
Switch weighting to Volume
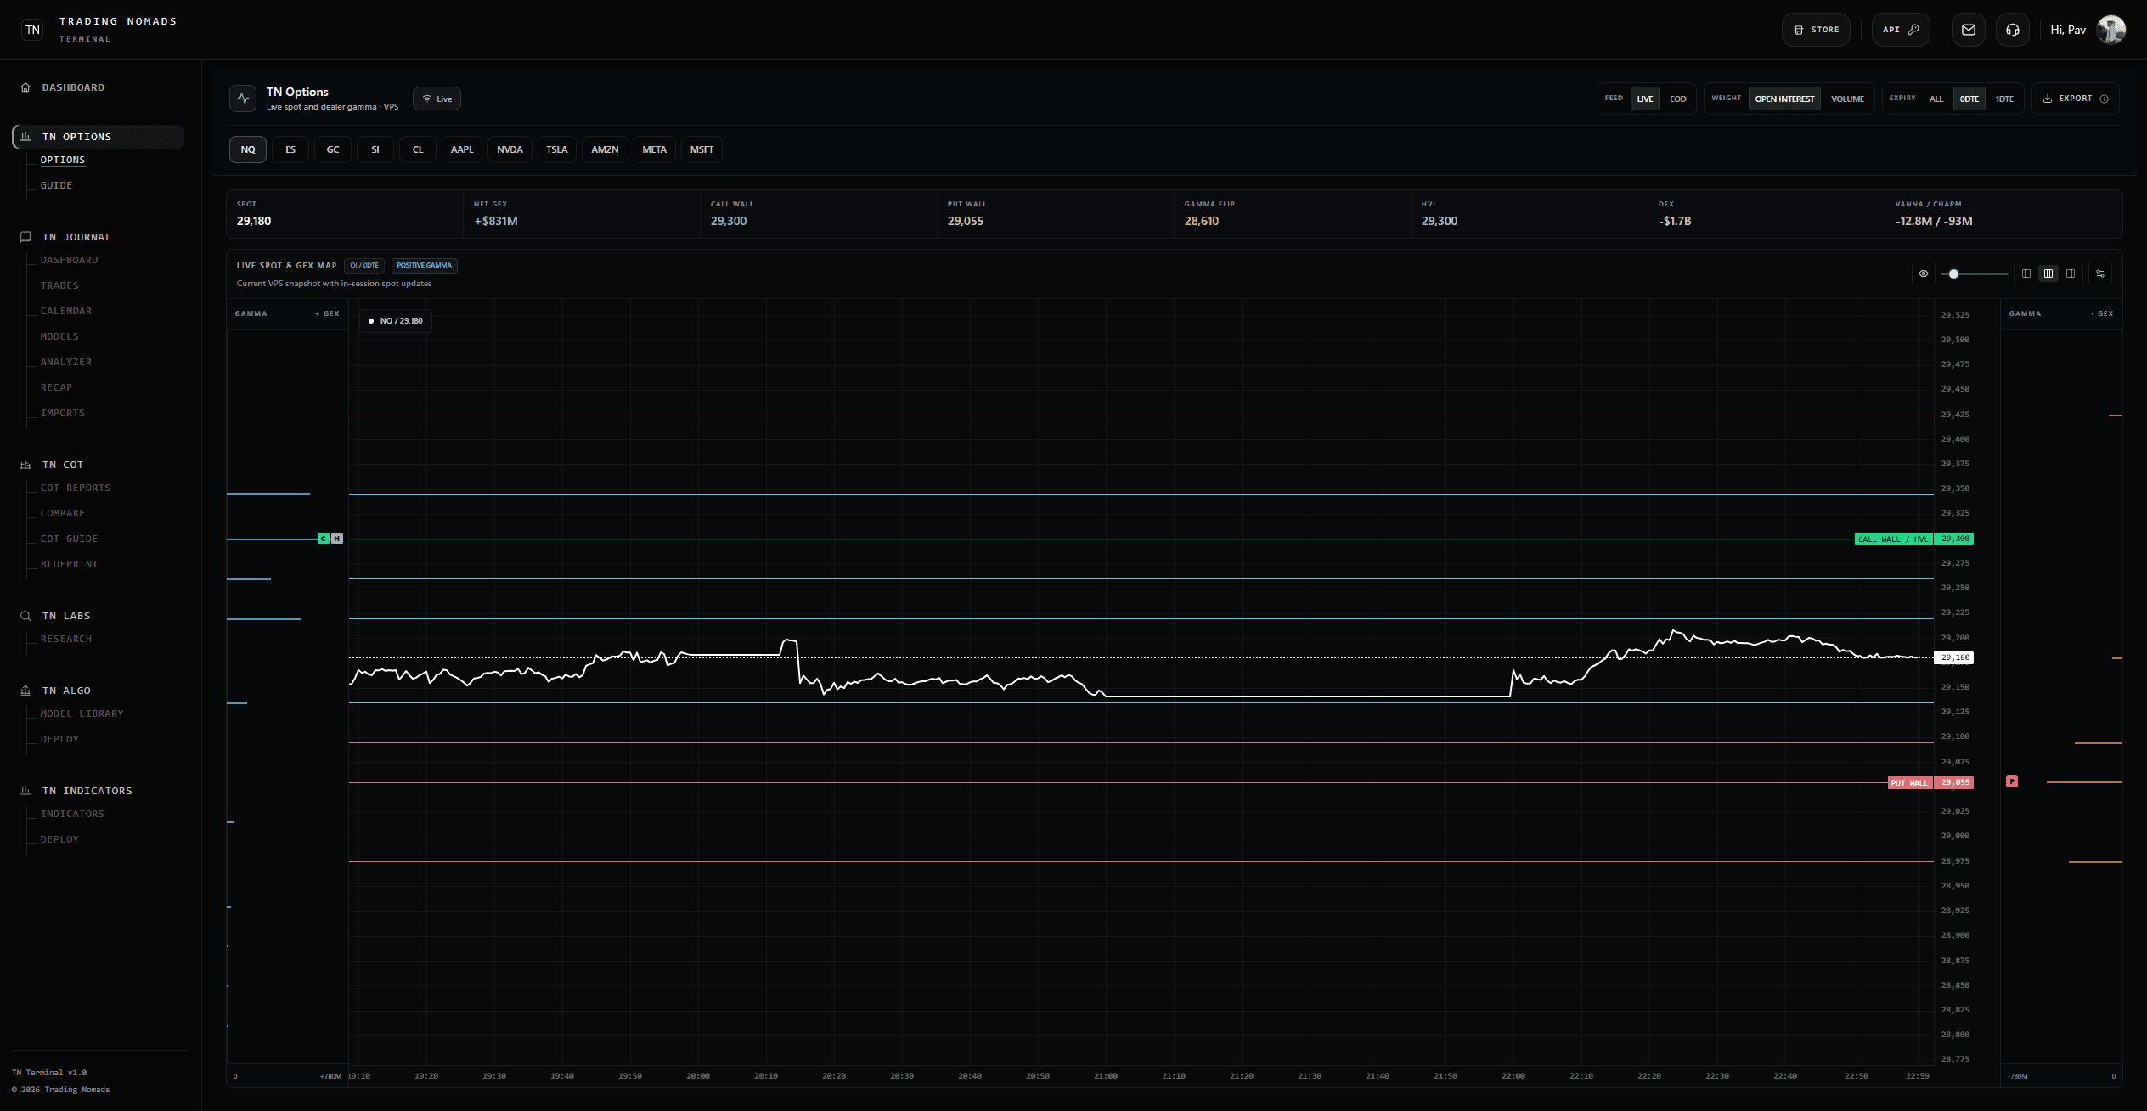[x=1847, y=99]
